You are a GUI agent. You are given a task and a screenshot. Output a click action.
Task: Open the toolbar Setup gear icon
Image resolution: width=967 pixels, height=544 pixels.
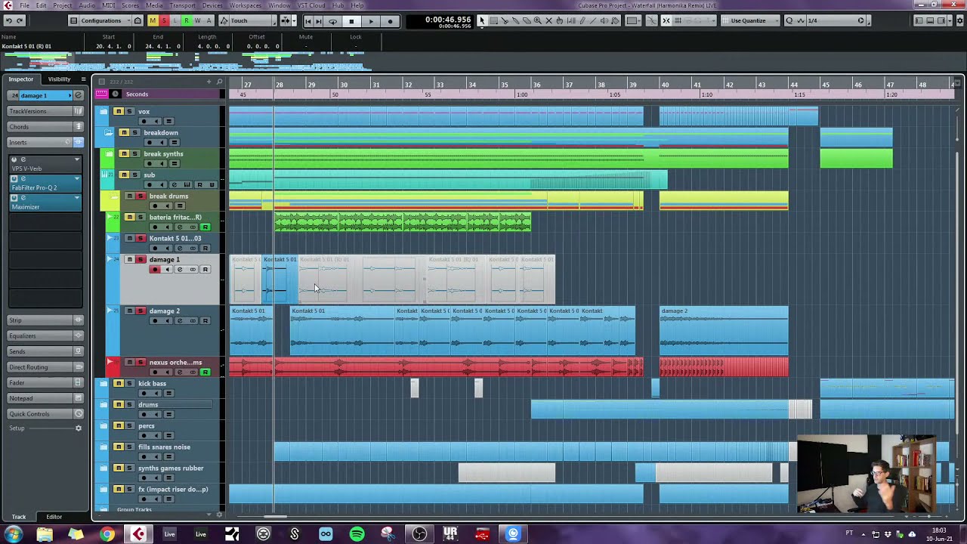960,20
